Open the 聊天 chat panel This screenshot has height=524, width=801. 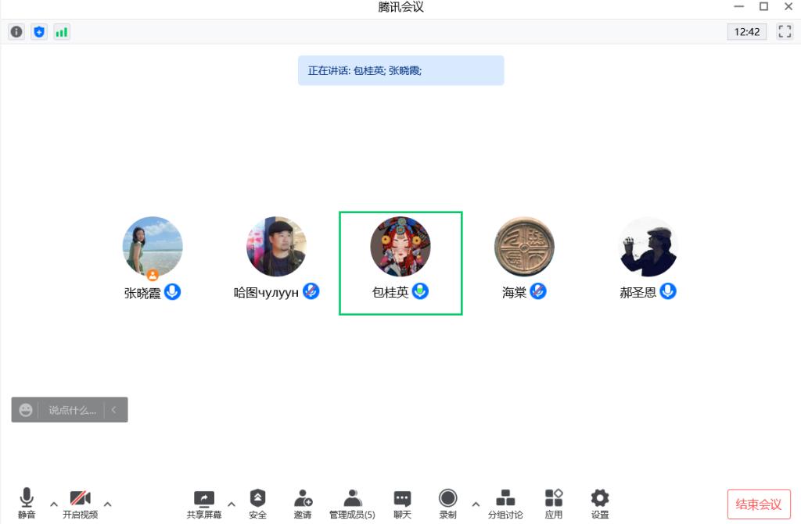click(403, 504)
